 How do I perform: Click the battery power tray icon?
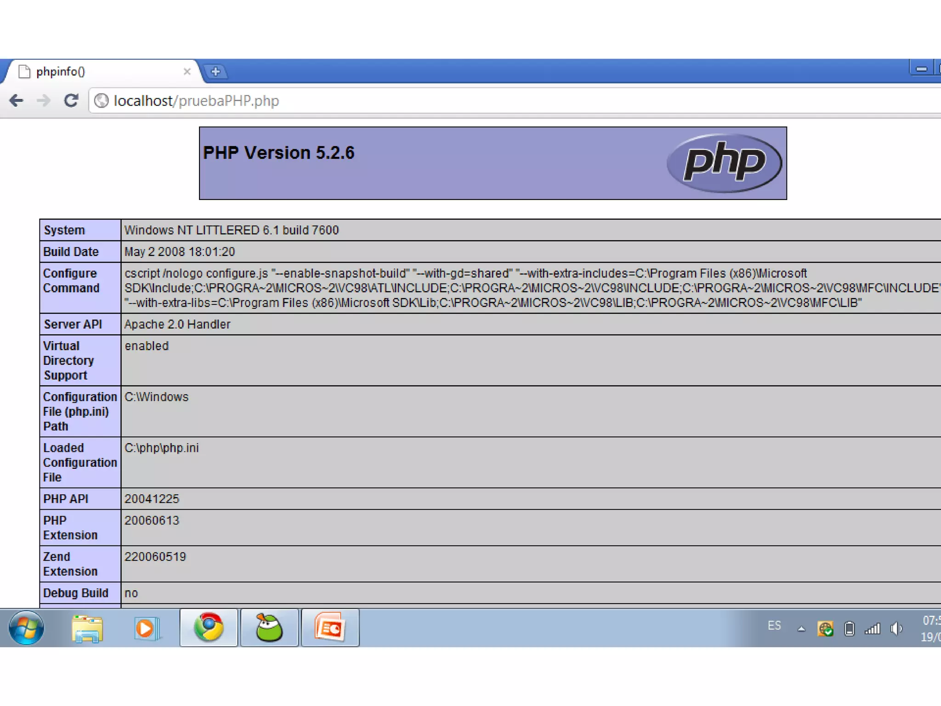[850, 628]
